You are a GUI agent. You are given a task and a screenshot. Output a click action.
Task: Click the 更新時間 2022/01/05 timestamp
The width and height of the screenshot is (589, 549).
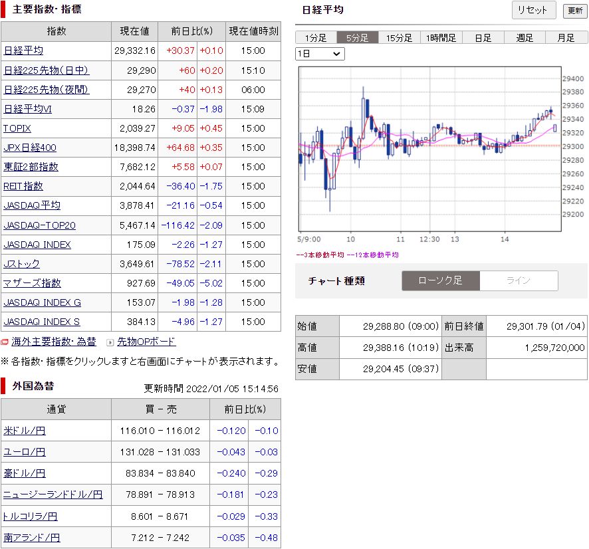tap(211, 389)
